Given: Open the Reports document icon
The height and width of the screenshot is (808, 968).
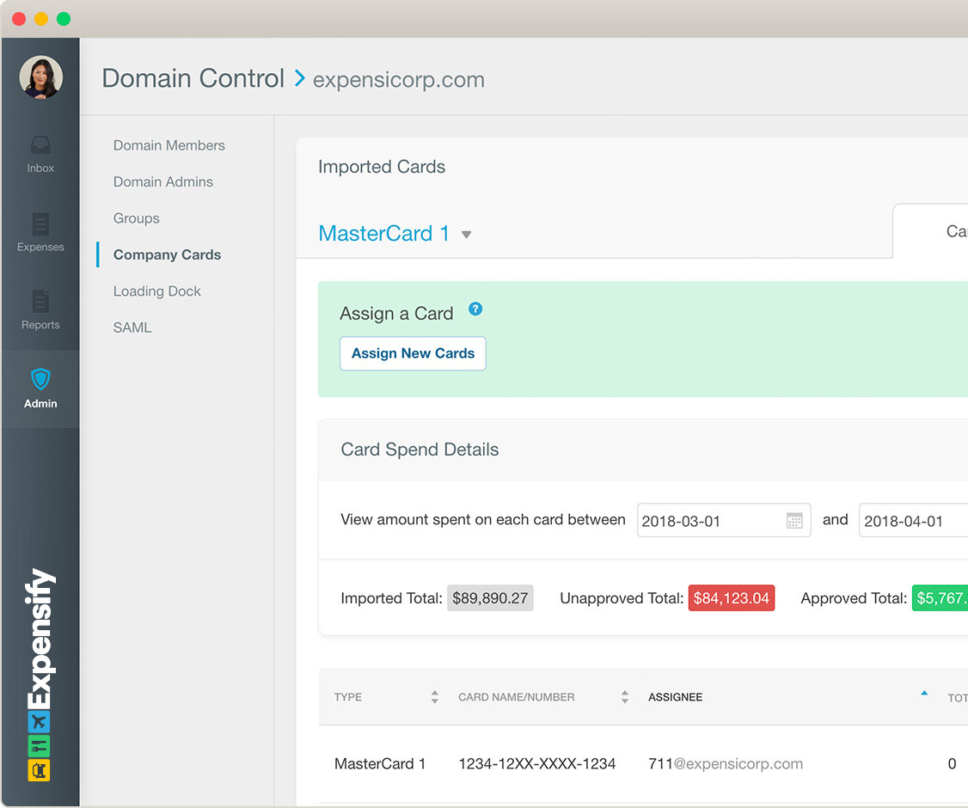Looking at the screenshot, I should [40, 302].
